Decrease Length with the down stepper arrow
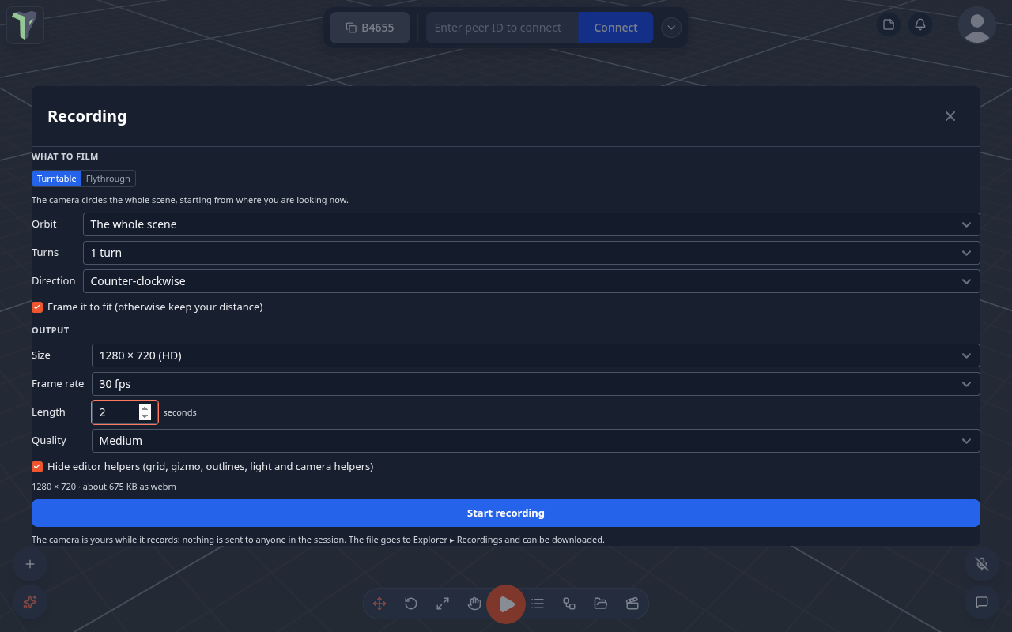The image size is (1012, 632). [145, 416]
